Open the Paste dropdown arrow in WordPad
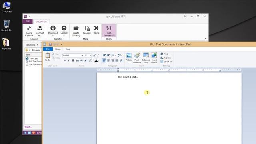 (48, 62)
